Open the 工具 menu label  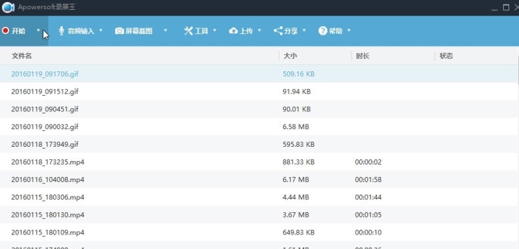coord(201,31)
